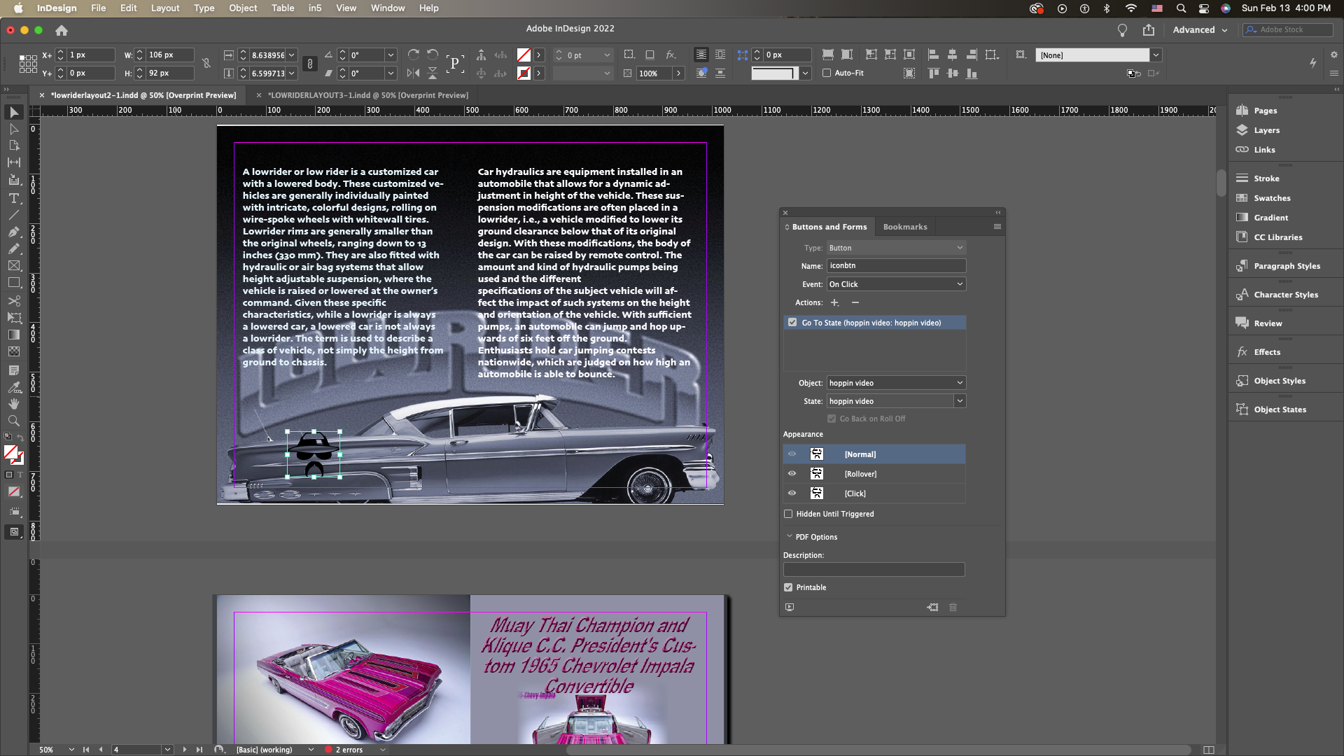The width and height of the screenshot is (1344, 756).
Task: Select the Type tool in toolbox
Action: pos(13,198)
